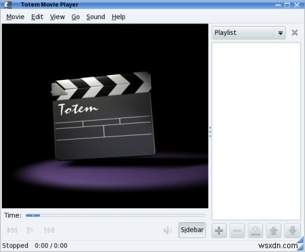
Task: Skip to the next chapter or movie
Action: (49, 230)
